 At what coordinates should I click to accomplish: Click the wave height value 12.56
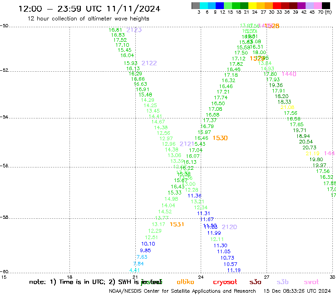[x=163, y=133]
